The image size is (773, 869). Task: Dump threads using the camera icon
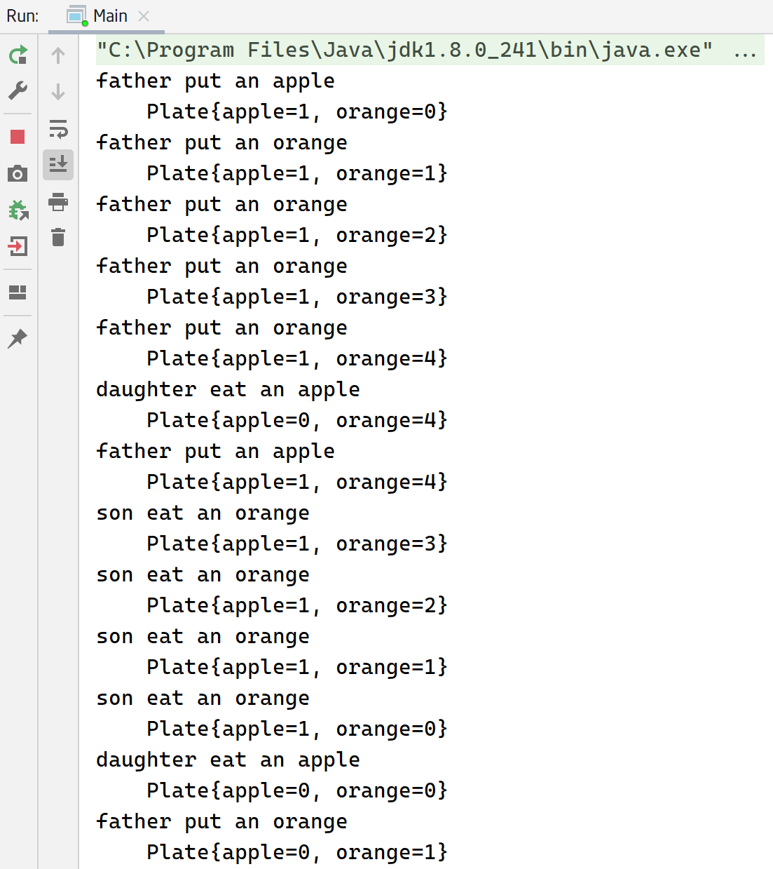(18, 173)
